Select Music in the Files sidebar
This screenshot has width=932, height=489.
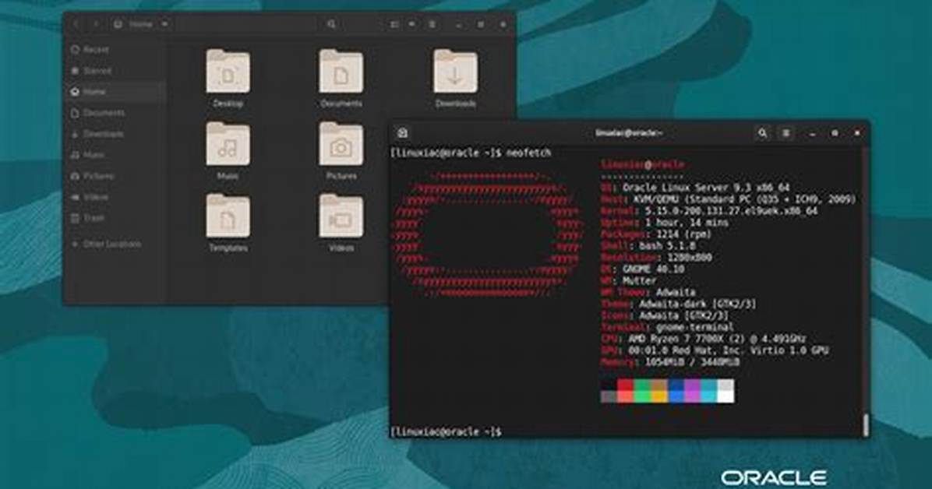115,155
